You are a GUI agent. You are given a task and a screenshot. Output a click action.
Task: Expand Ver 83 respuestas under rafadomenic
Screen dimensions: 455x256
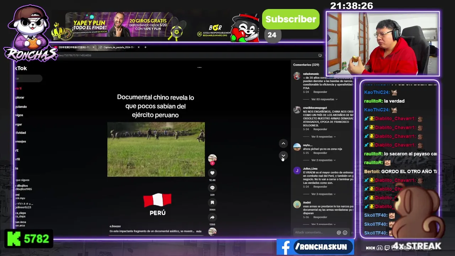324,99
